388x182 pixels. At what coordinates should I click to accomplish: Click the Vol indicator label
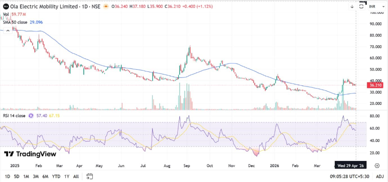point(6,15)
